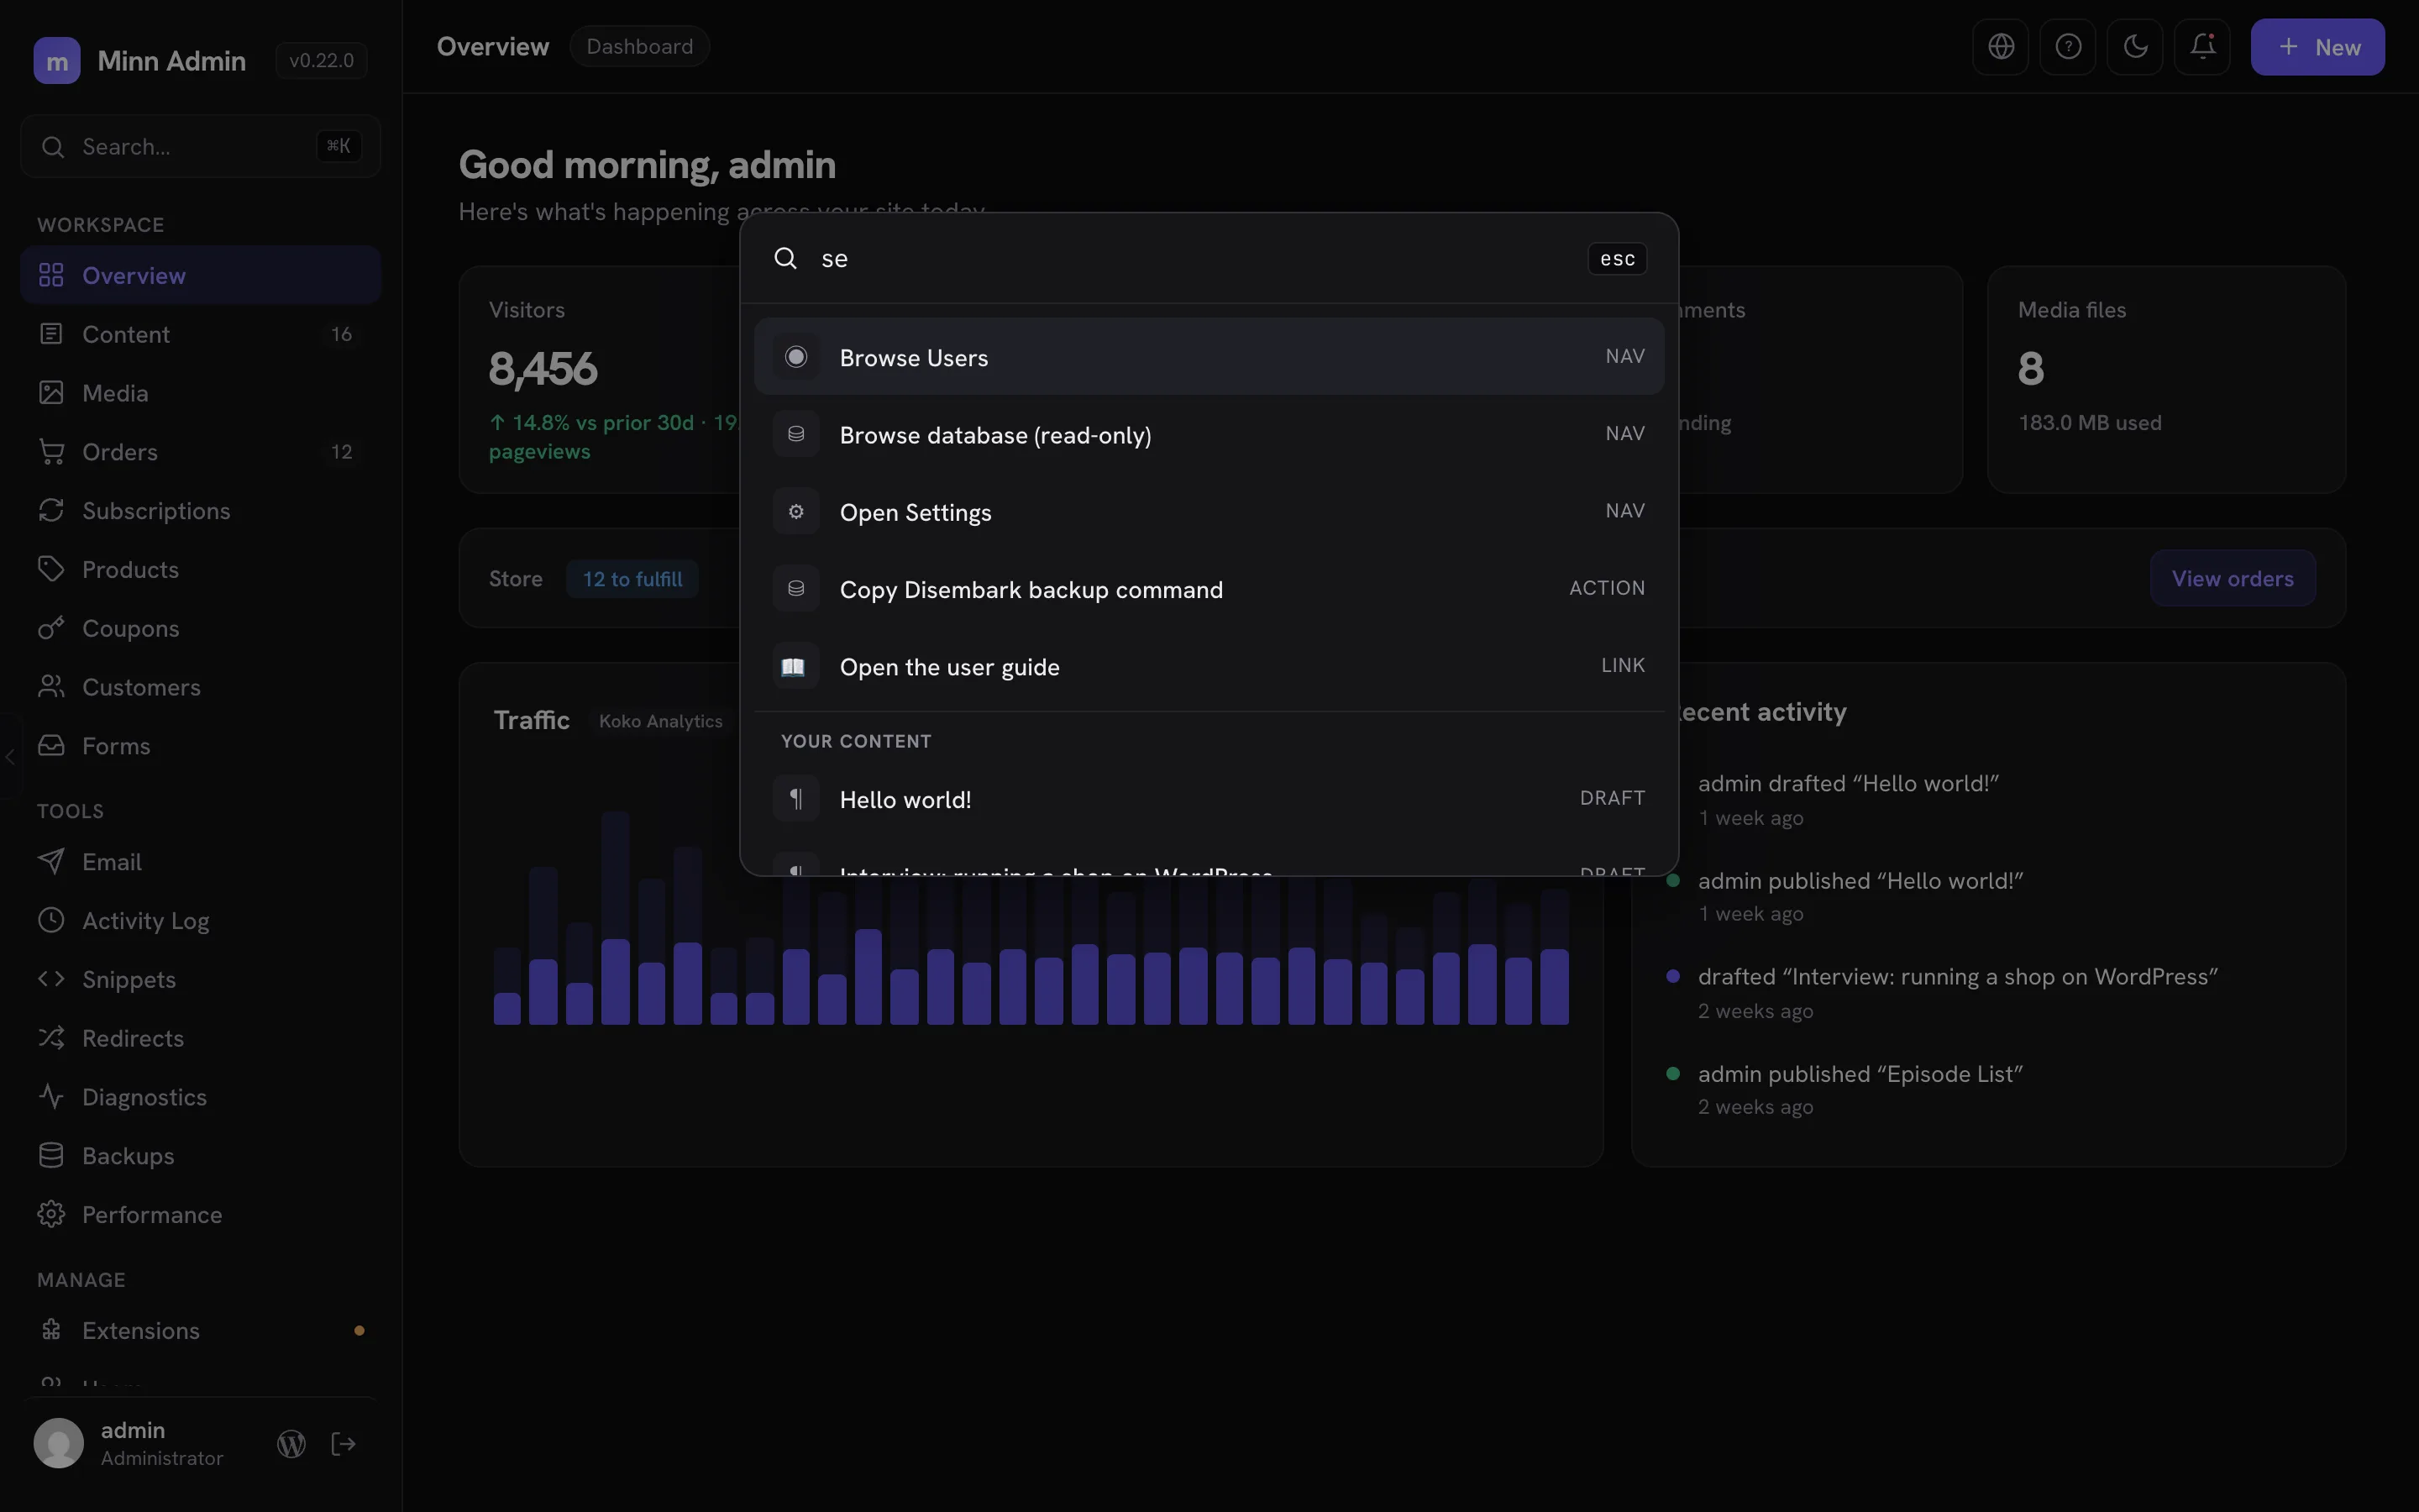Open the user guide link result
Viewport: 2419px width, 1512px height.
(1209, 666)
